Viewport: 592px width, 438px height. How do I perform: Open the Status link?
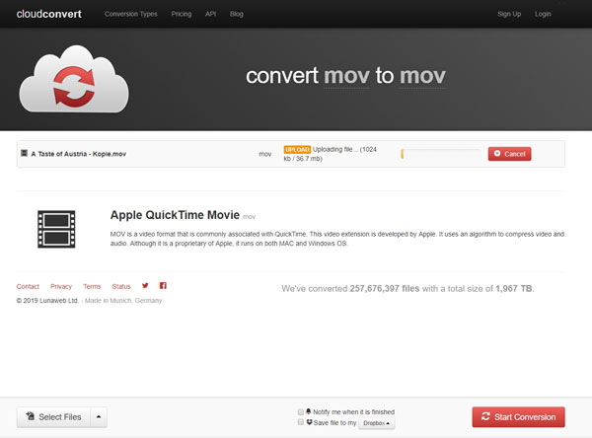click(x=121, y=287)
